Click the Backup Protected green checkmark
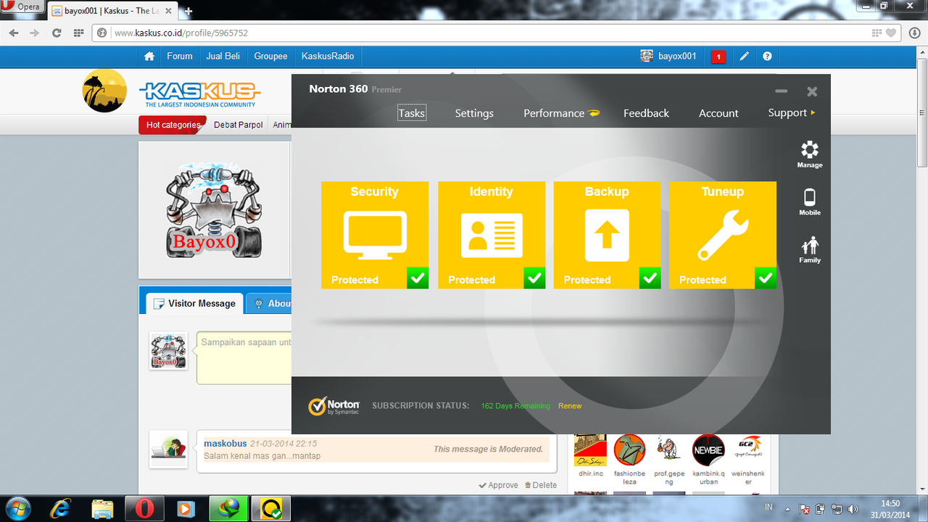The height and width of the screenshot is (522, 928). pyautogui.click(x=650, y=278)
